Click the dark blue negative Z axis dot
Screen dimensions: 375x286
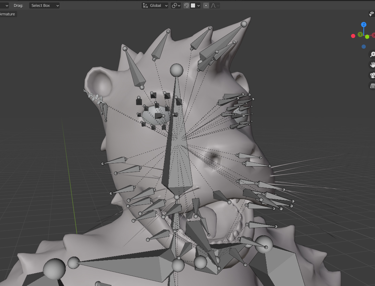pyautogui.click(x=364, y=47)
